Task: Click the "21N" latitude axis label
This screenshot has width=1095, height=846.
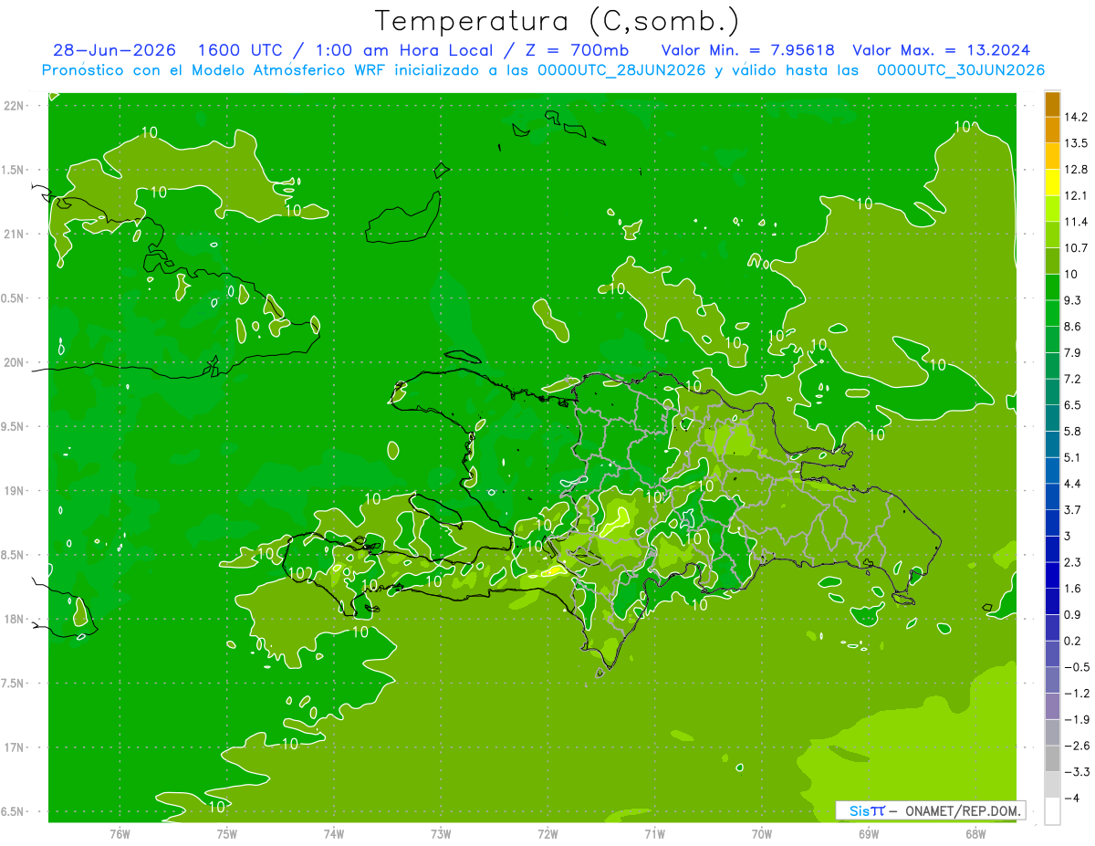Action: click(16, 234)
